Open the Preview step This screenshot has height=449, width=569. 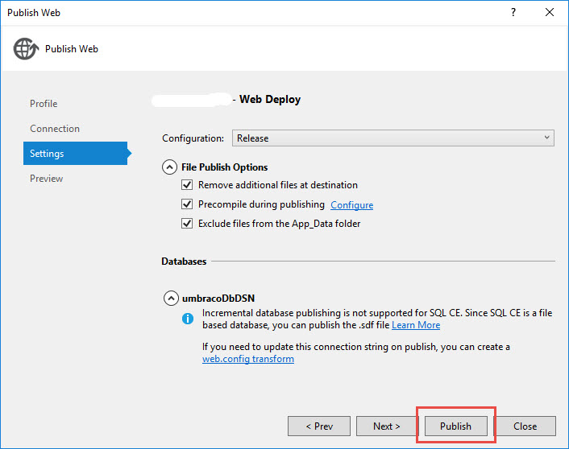47,179
